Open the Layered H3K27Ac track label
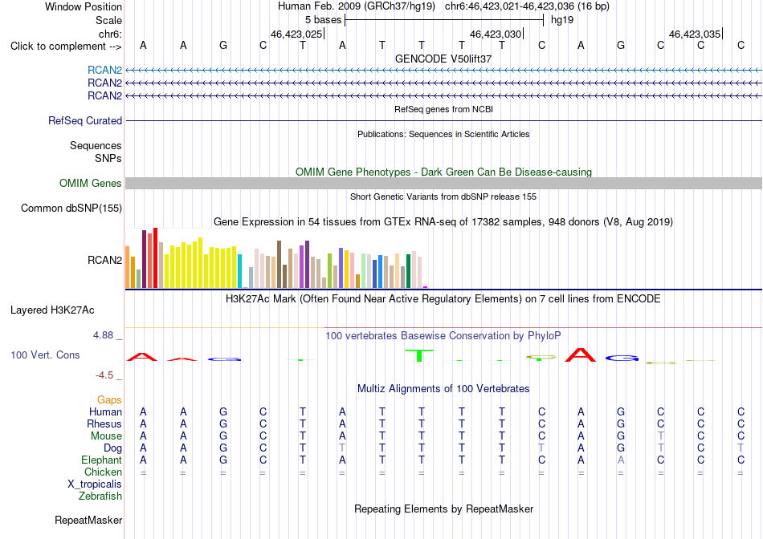This screenshot has height=539, width=763. [x=52, y=310]
